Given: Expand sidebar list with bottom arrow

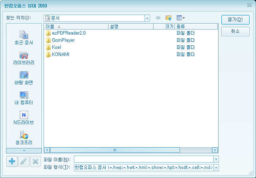Looking at the screenshot, I should click(24, 150).
